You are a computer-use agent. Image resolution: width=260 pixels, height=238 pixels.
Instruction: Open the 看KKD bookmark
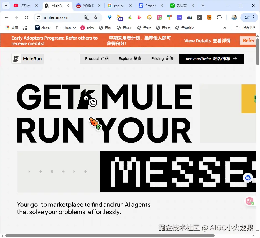click(124, 28)
